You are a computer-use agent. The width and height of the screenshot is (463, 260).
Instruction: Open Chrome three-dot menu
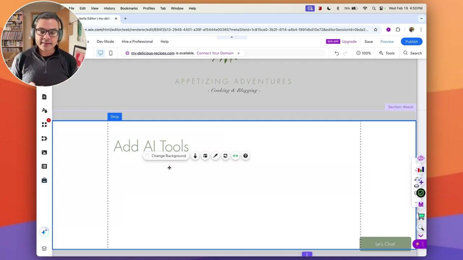(421, 30)
